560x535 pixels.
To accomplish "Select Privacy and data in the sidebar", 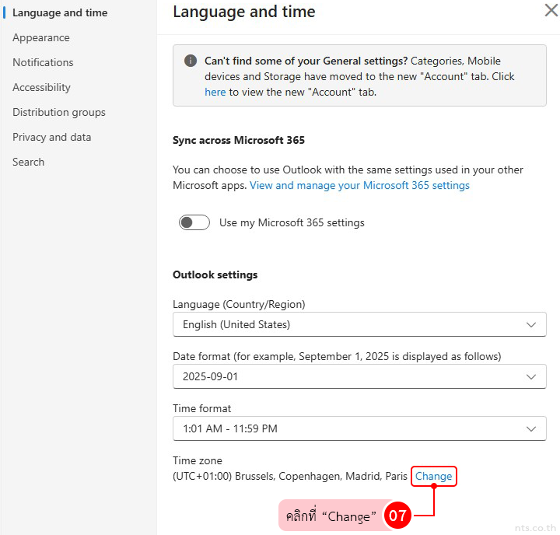I will click(51, 137).
